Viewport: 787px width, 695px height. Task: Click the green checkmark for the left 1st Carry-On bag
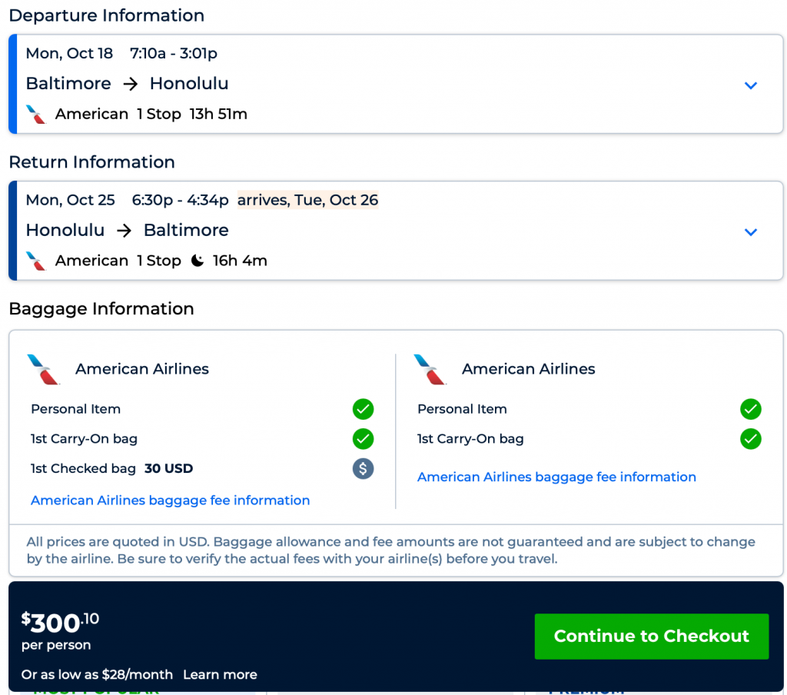364,439
